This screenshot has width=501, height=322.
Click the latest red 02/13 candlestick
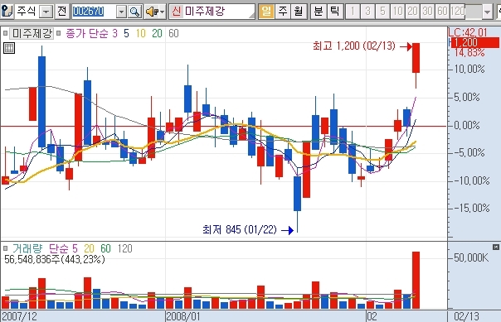(x=416, y=58)
